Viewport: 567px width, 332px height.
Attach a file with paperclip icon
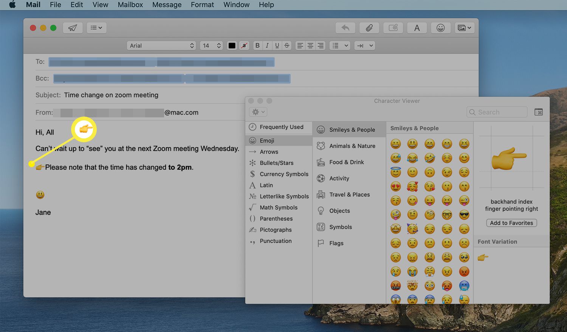(x=369, y=28)
